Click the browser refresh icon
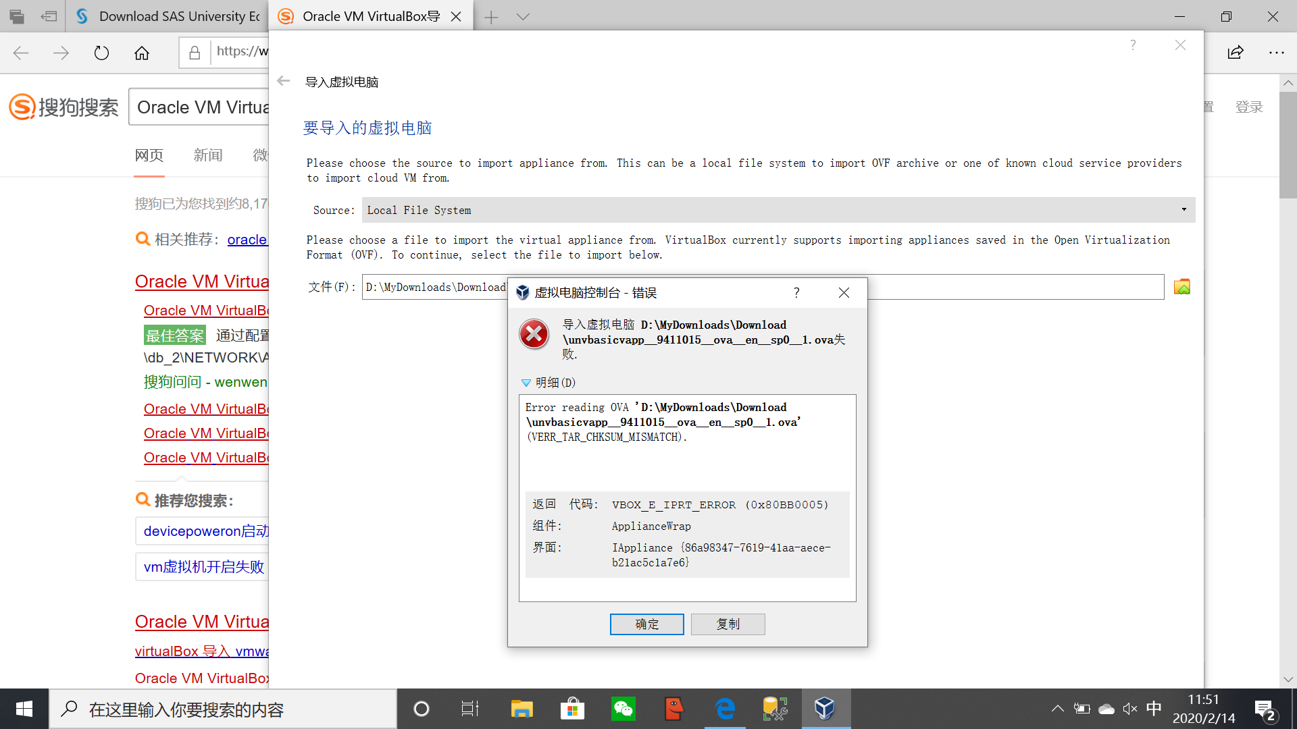Screen dimensions: 1297x729 click(101, 53)
